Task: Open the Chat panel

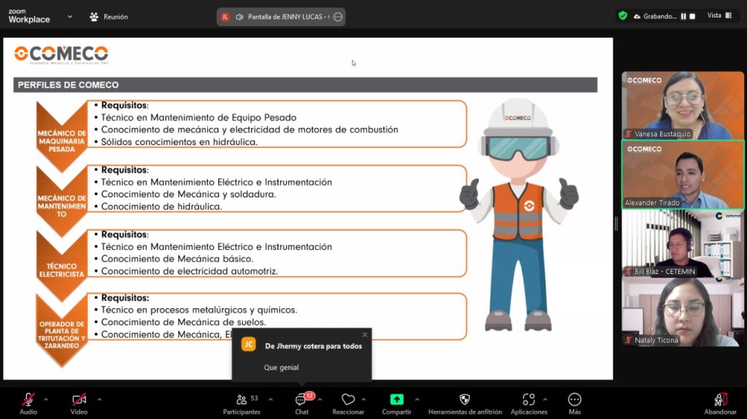Action: [x=301, y=400]
